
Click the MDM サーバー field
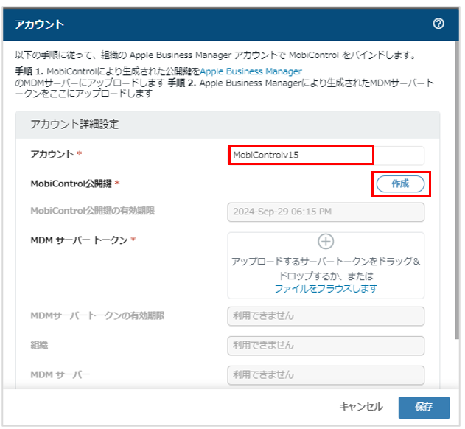click(326, 374)
